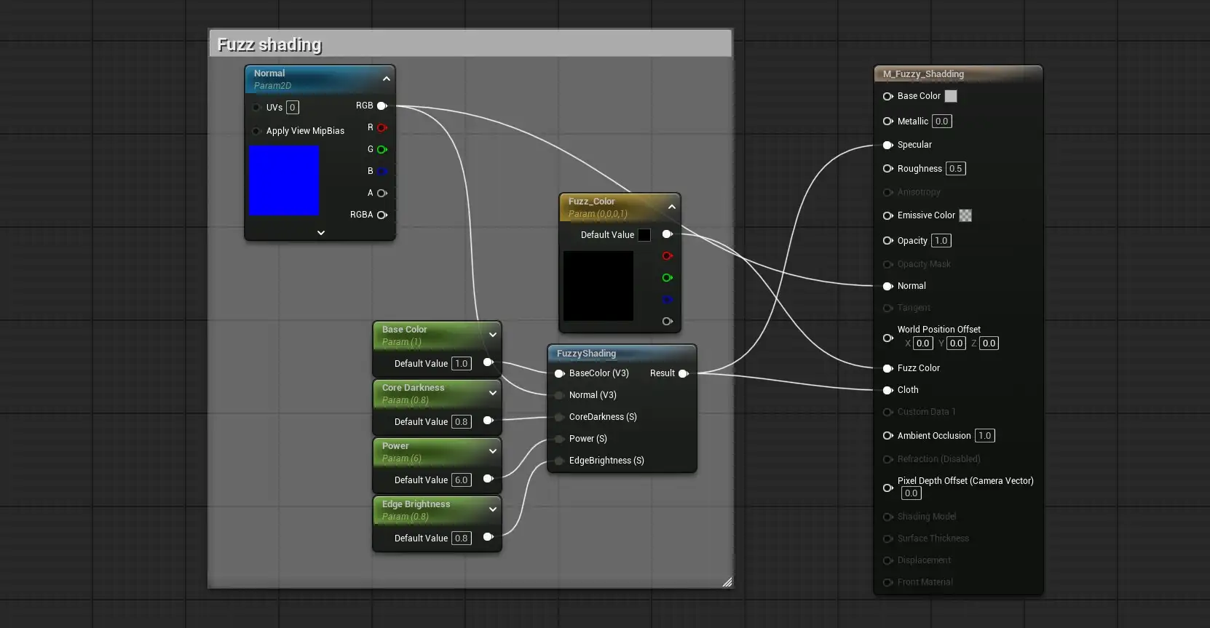Click the Core Darkness param output pin
The height and width of the screenshot is (628, 1210).
point(488,421)
